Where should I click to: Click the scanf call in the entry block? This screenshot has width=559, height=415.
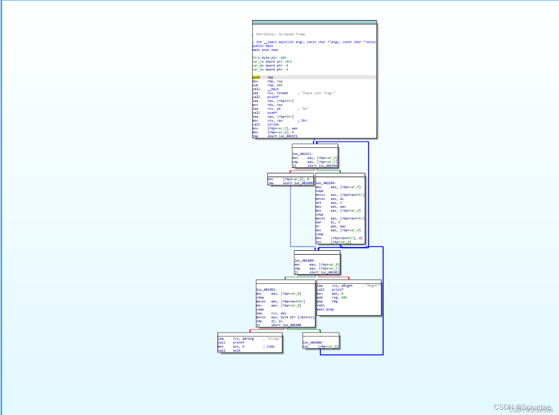point(273,113)
